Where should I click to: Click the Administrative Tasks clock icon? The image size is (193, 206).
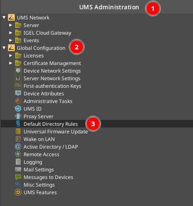point(18,101)
